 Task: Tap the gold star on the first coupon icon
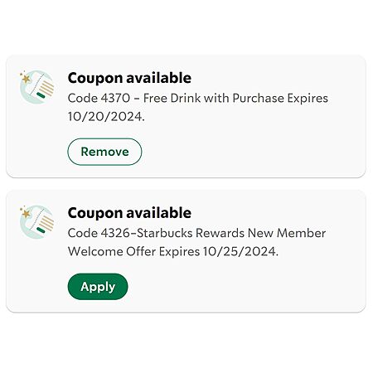point(26,79)
